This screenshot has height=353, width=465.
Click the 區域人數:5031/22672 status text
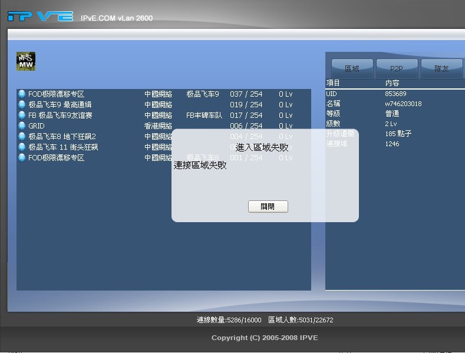pos(301,320)
